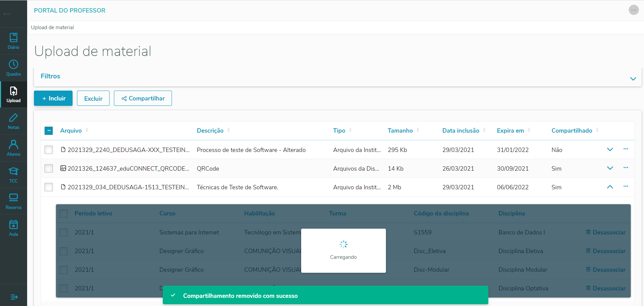Viewport: 644px width, 306px height.
Task: Sort table by the Tipo column arrows
Action: coord(350,130)
